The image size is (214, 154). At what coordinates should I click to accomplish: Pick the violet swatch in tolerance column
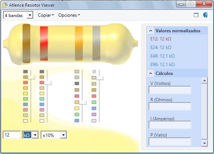click(x=94, y=114)
